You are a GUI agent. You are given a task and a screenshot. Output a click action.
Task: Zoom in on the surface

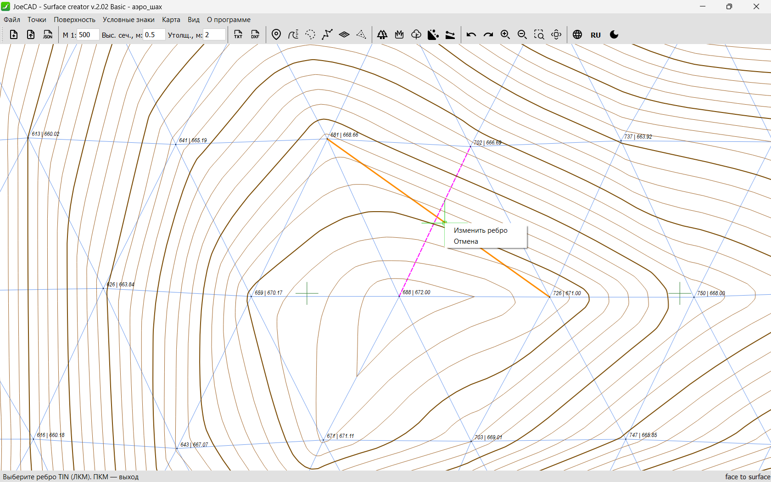(x=505, y=35)
